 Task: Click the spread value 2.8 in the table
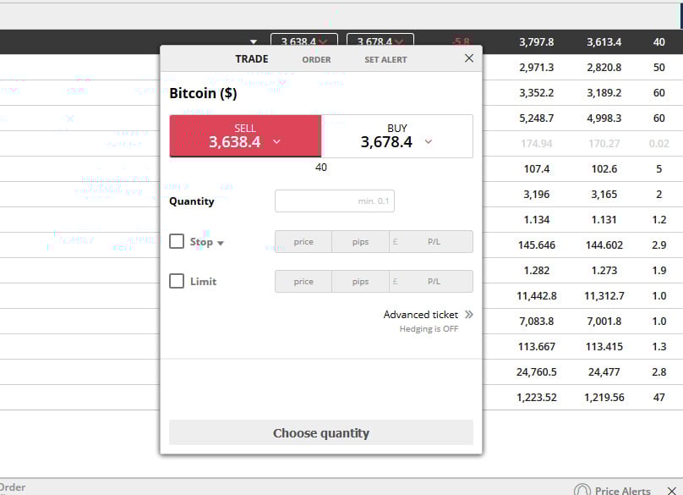[659, 372]
